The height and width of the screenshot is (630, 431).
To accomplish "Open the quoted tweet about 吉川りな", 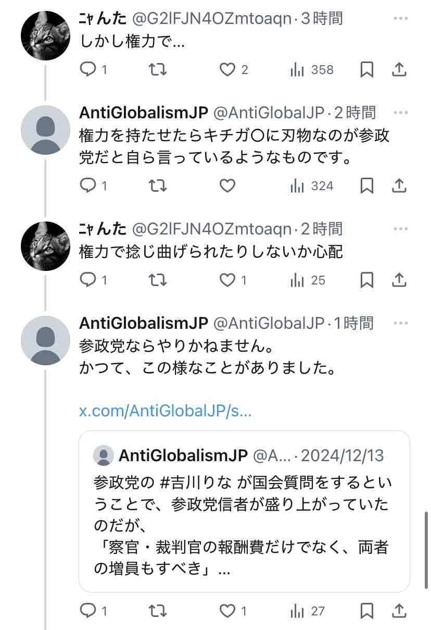I will pos(244,511).
